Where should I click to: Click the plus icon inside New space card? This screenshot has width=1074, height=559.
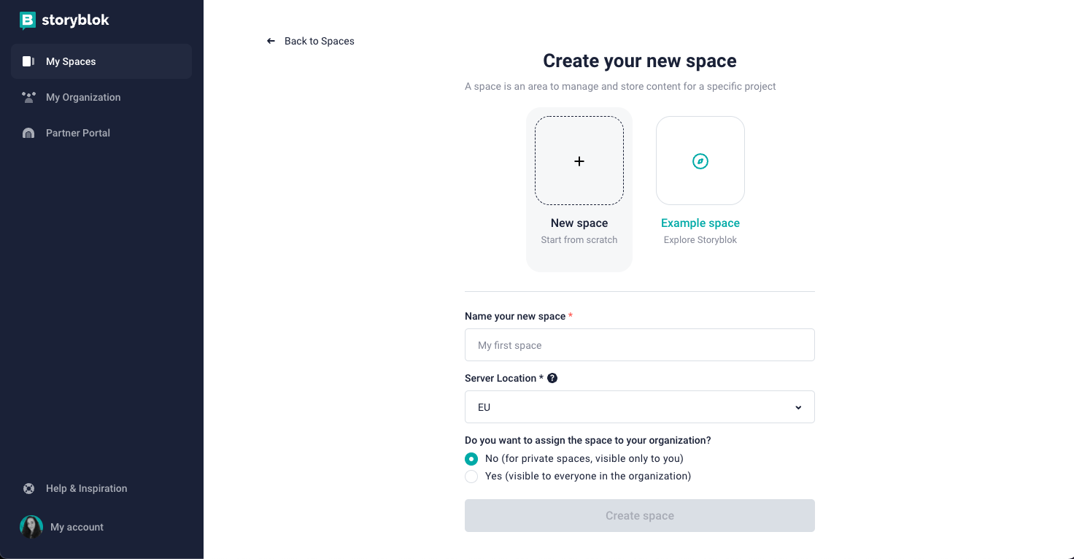[x=579, y=161]
